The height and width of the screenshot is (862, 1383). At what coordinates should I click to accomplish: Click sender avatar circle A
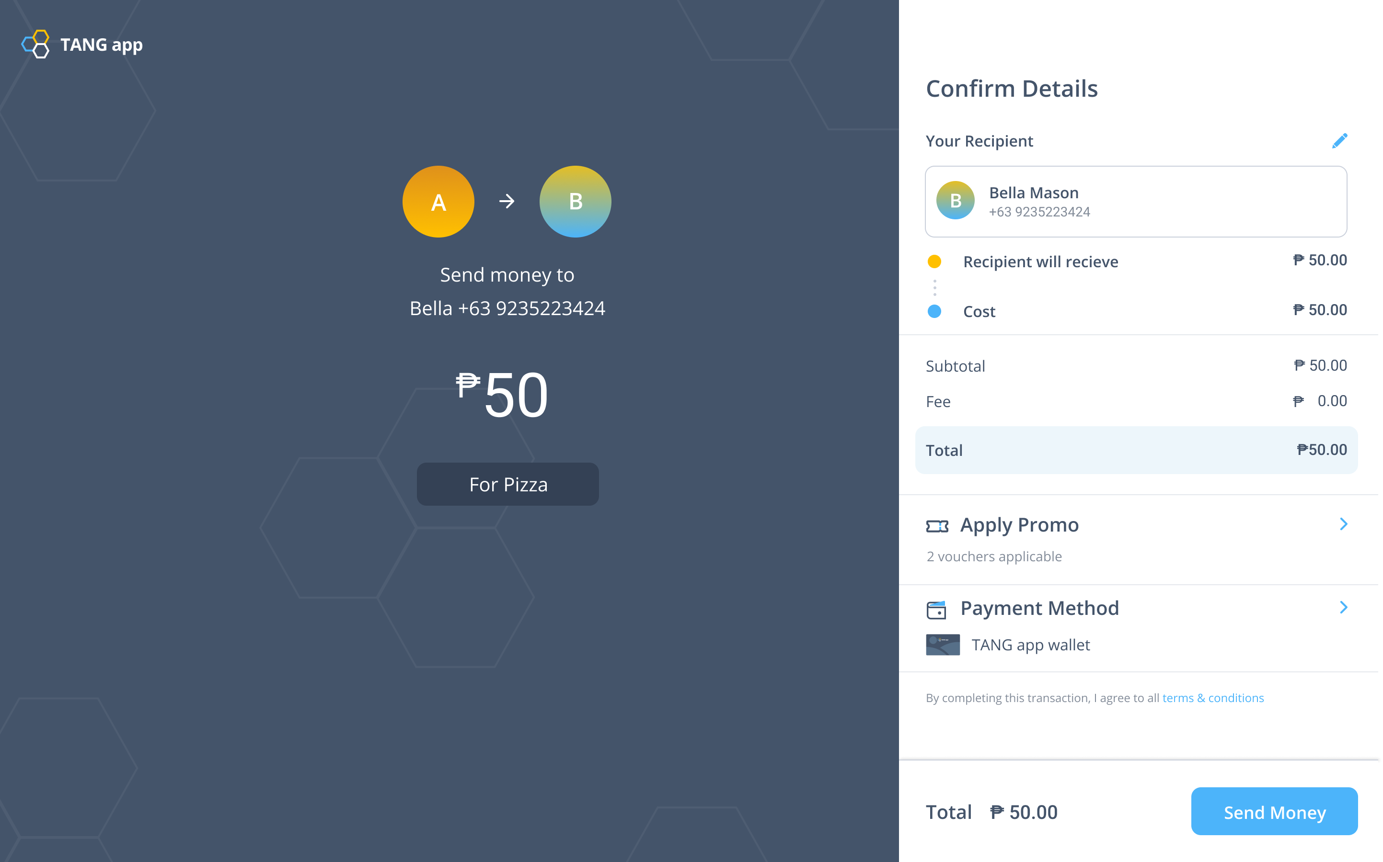coord(438,201)
